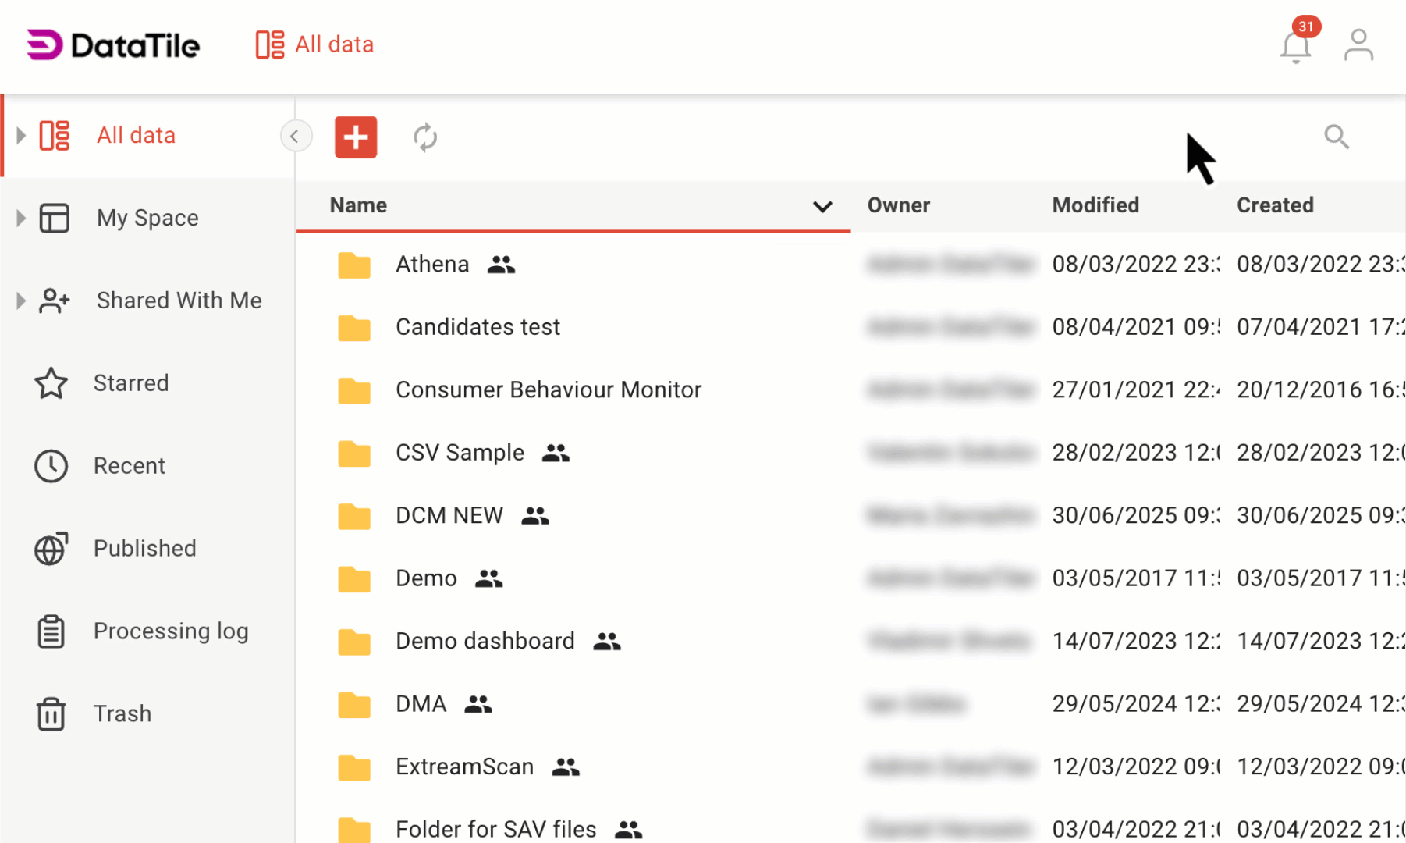Open the DCM NEW folder
Screen dimensions: 1406x843
coord(449,515)
